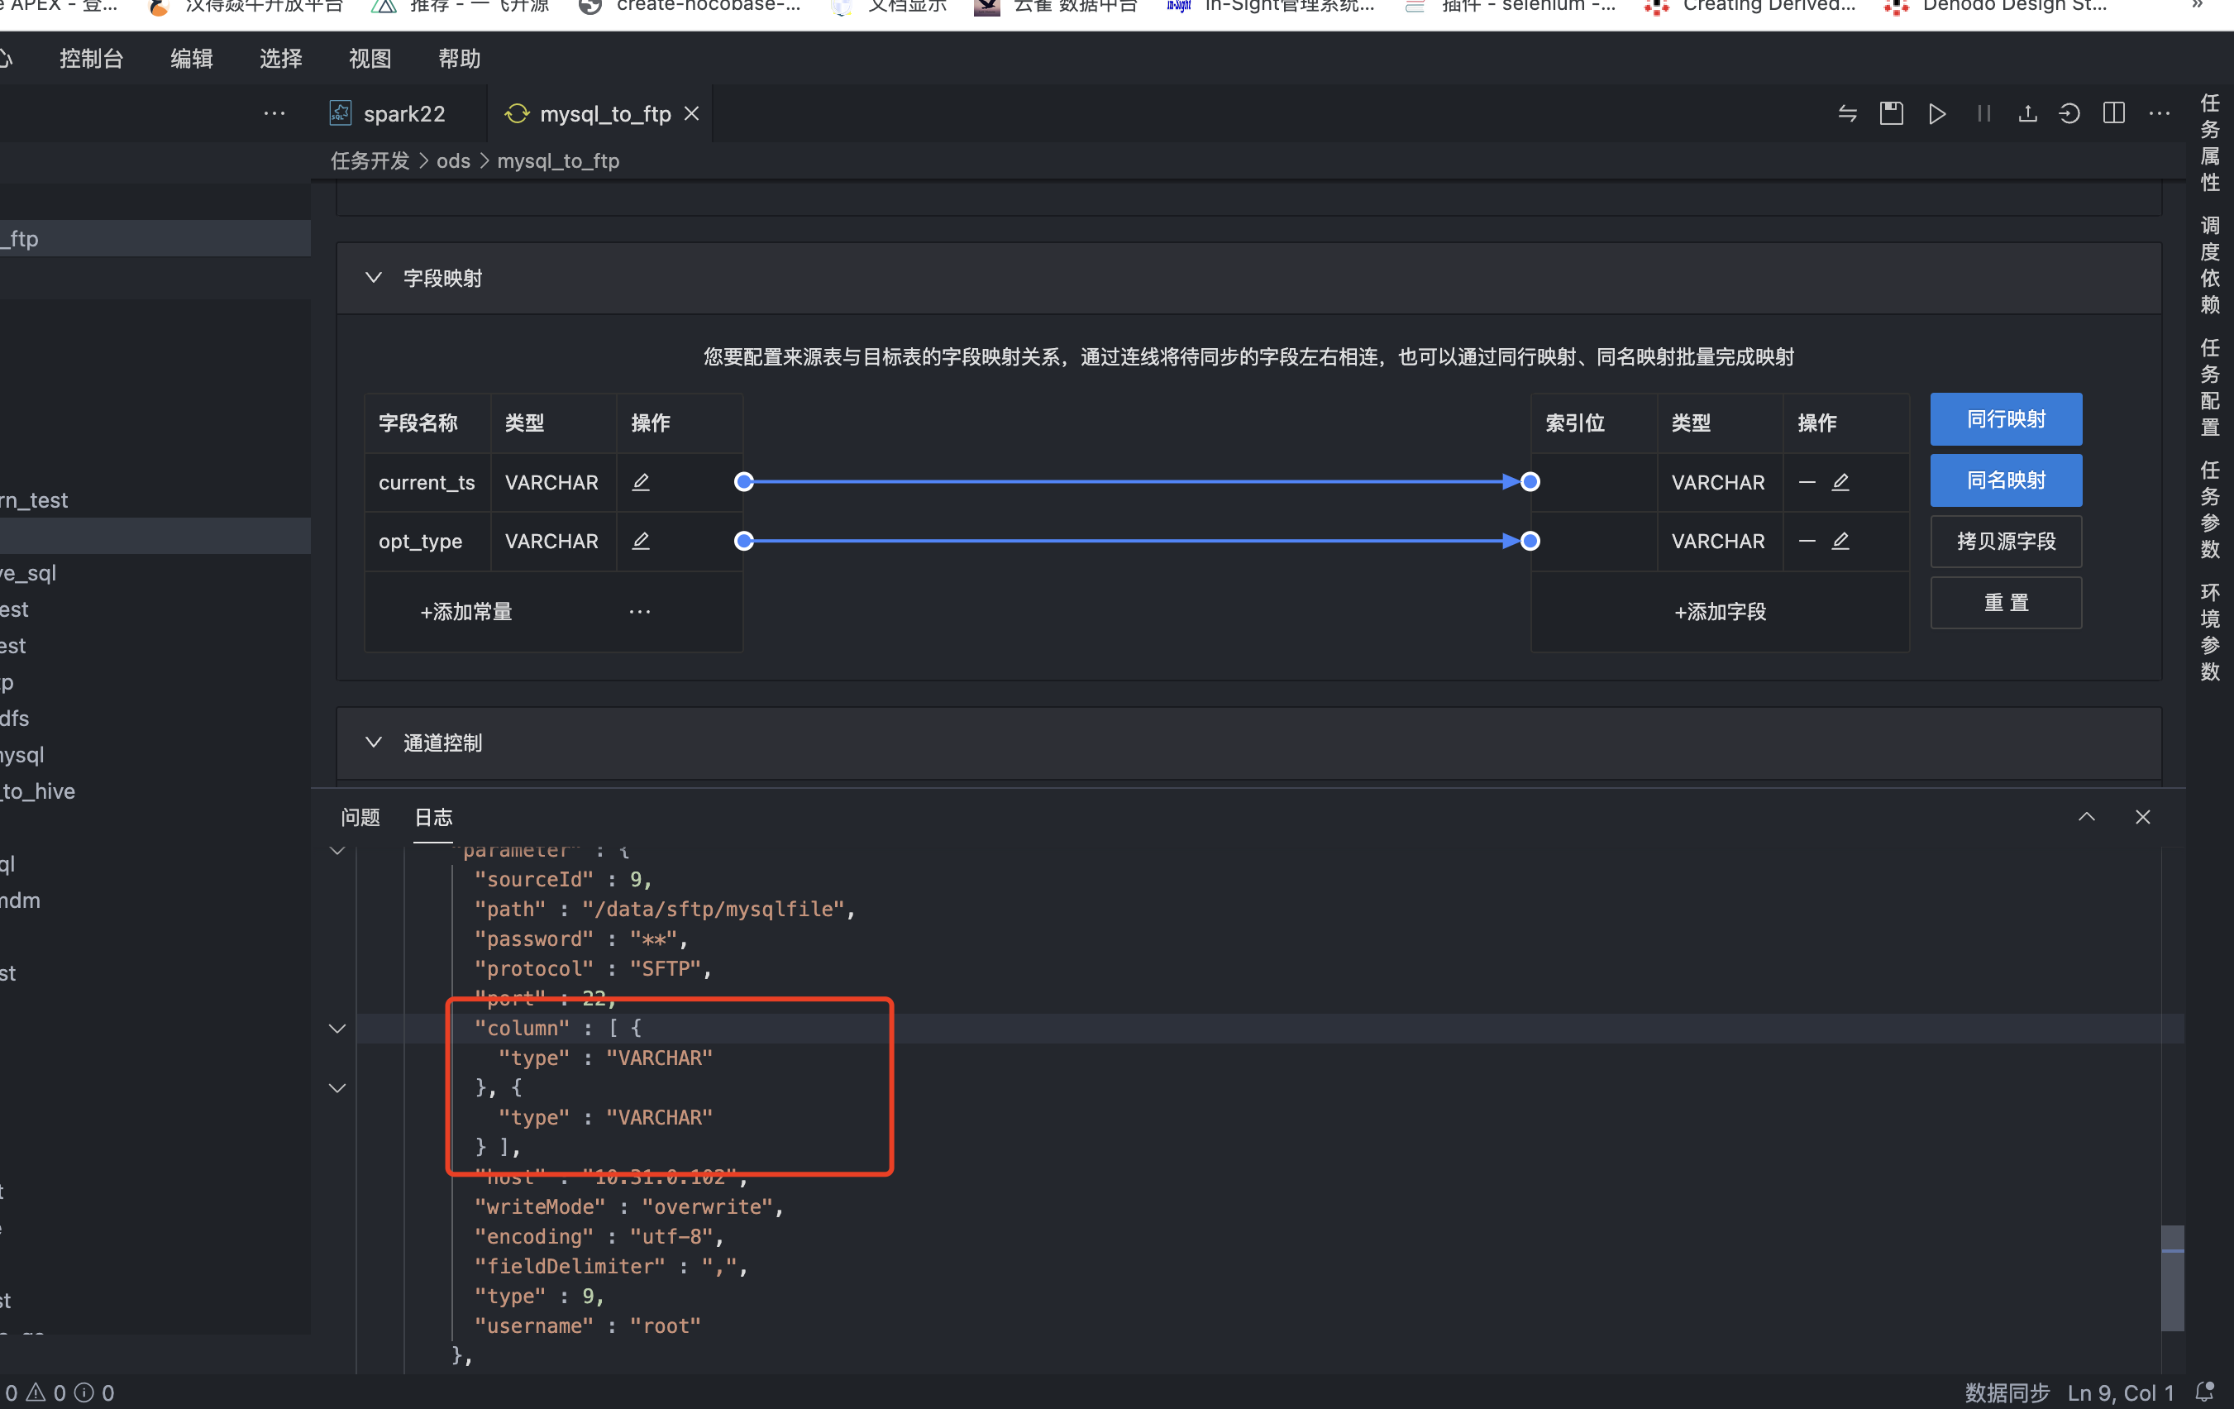This screenshot has height=1409, width=2234.
Task: Click the import (arrow into circle) icon
Action: pos(2069,114)
